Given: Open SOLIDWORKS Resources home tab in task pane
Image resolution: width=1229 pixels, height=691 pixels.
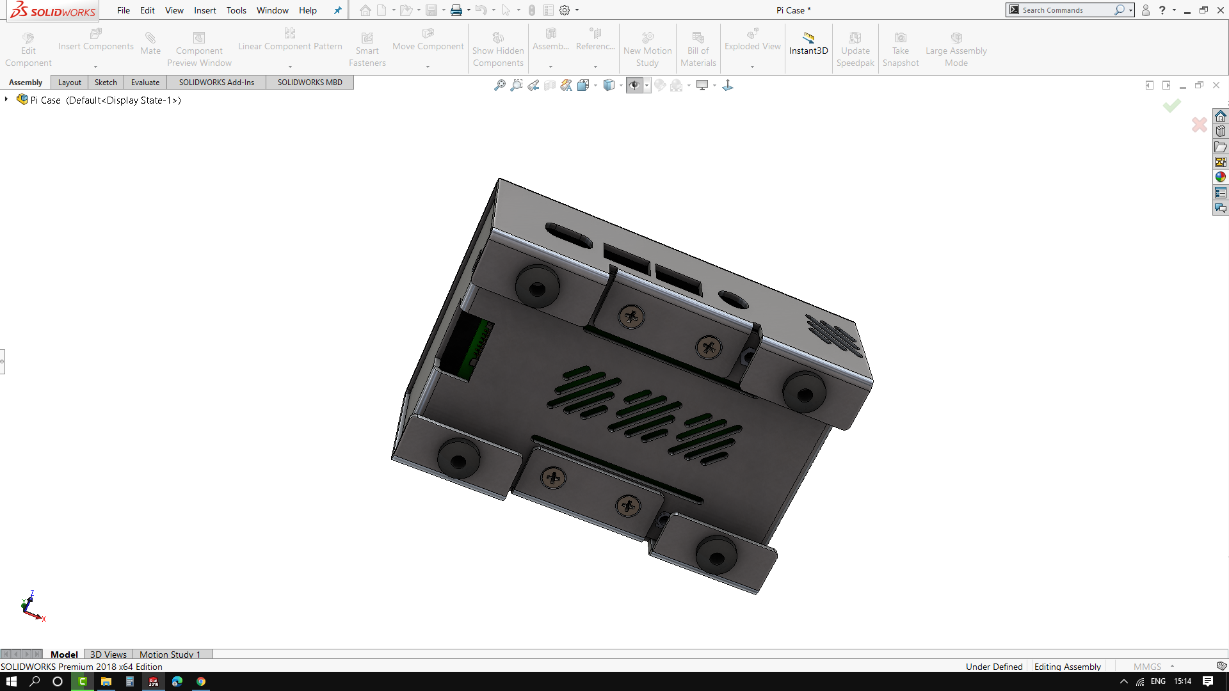Looking at the screenshot, I should coord(1221,116).
